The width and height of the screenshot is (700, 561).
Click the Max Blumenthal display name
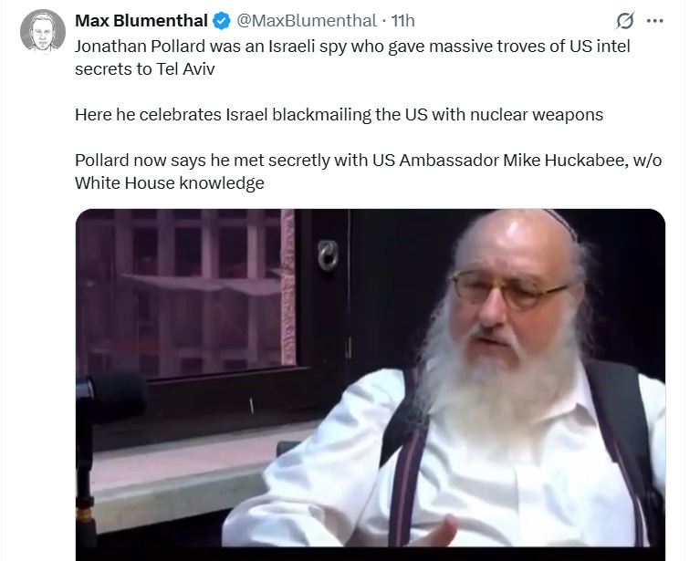pos(141,21)
